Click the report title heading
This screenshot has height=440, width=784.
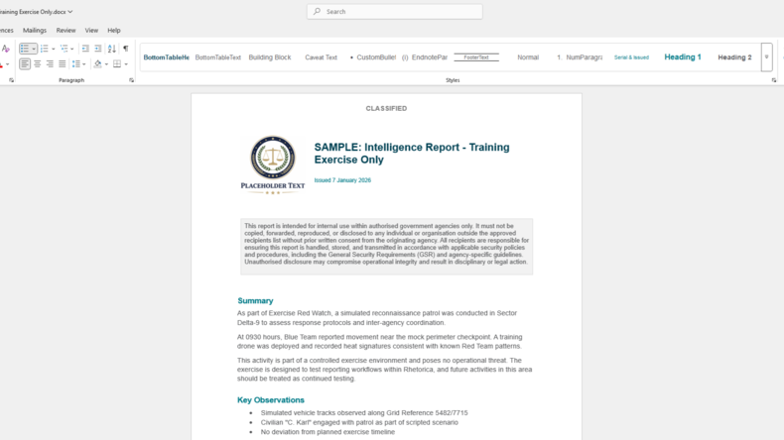tap(412, 154)
